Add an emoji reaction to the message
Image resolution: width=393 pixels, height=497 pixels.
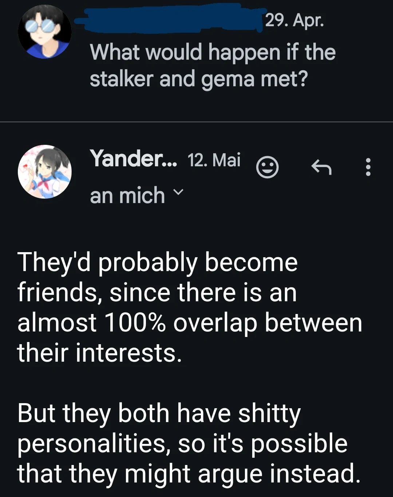(267, 167)
